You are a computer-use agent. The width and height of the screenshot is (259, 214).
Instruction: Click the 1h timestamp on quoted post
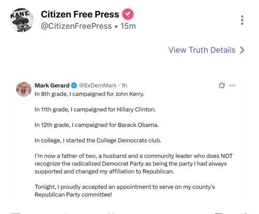coord(124,85)
